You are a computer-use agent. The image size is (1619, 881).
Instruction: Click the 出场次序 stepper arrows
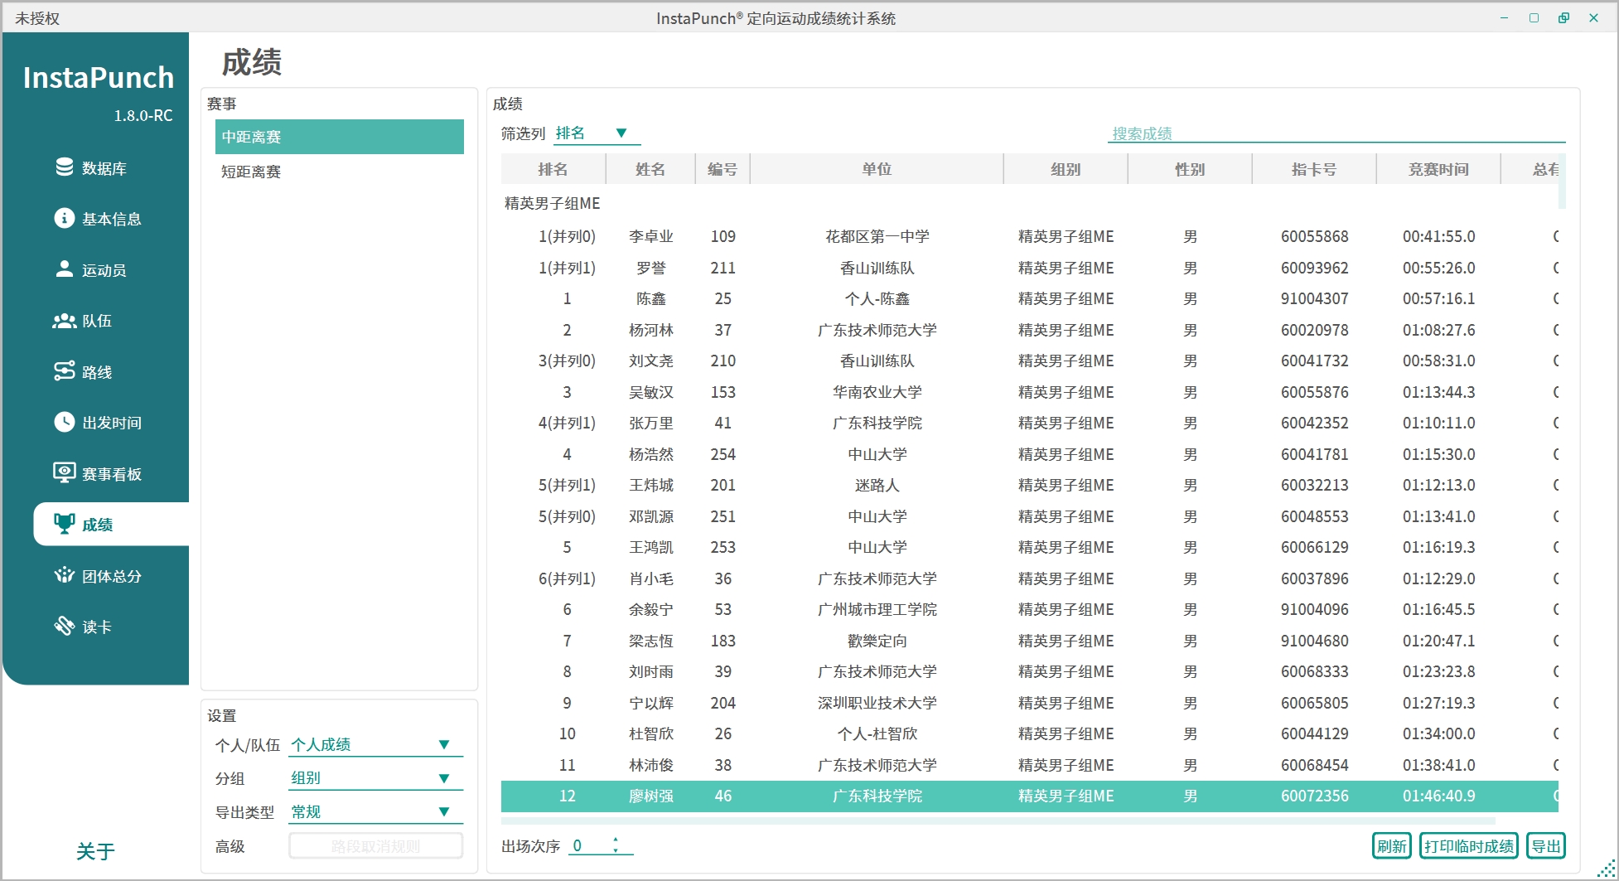615,845
